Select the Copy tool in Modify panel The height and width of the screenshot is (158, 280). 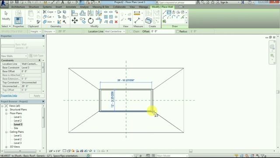[x=83, y=21]
